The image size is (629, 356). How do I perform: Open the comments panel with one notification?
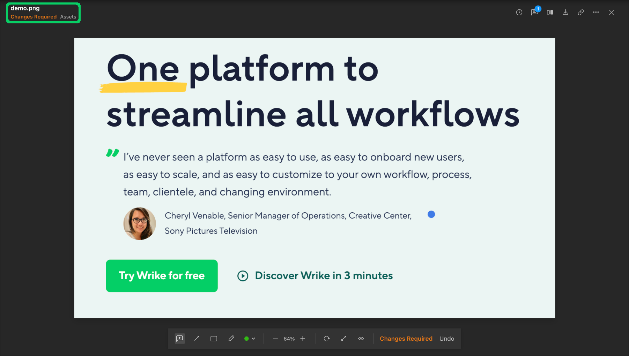tap(534, 13)
